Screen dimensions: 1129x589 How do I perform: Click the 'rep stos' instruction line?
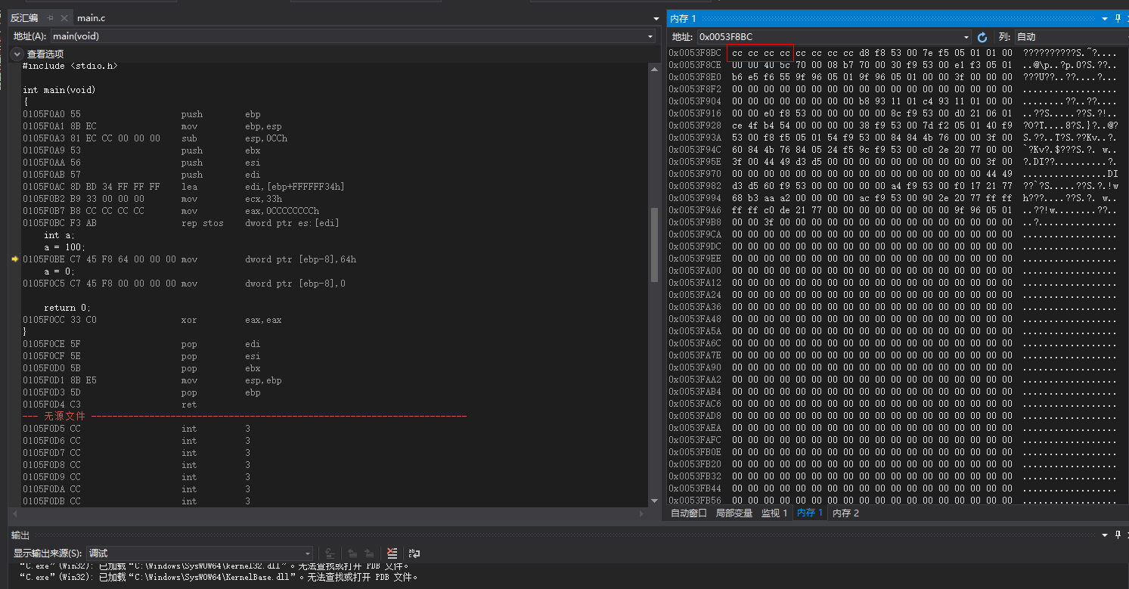pos(181,223)
